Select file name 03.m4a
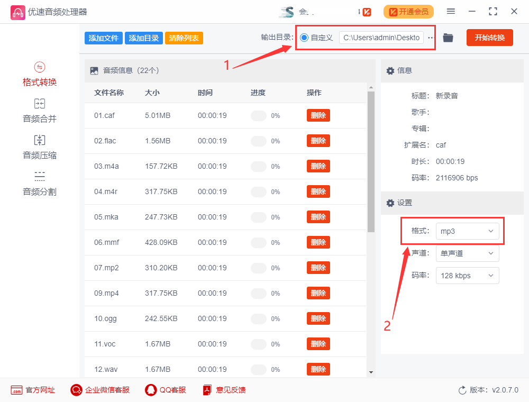 click(106, 166)
